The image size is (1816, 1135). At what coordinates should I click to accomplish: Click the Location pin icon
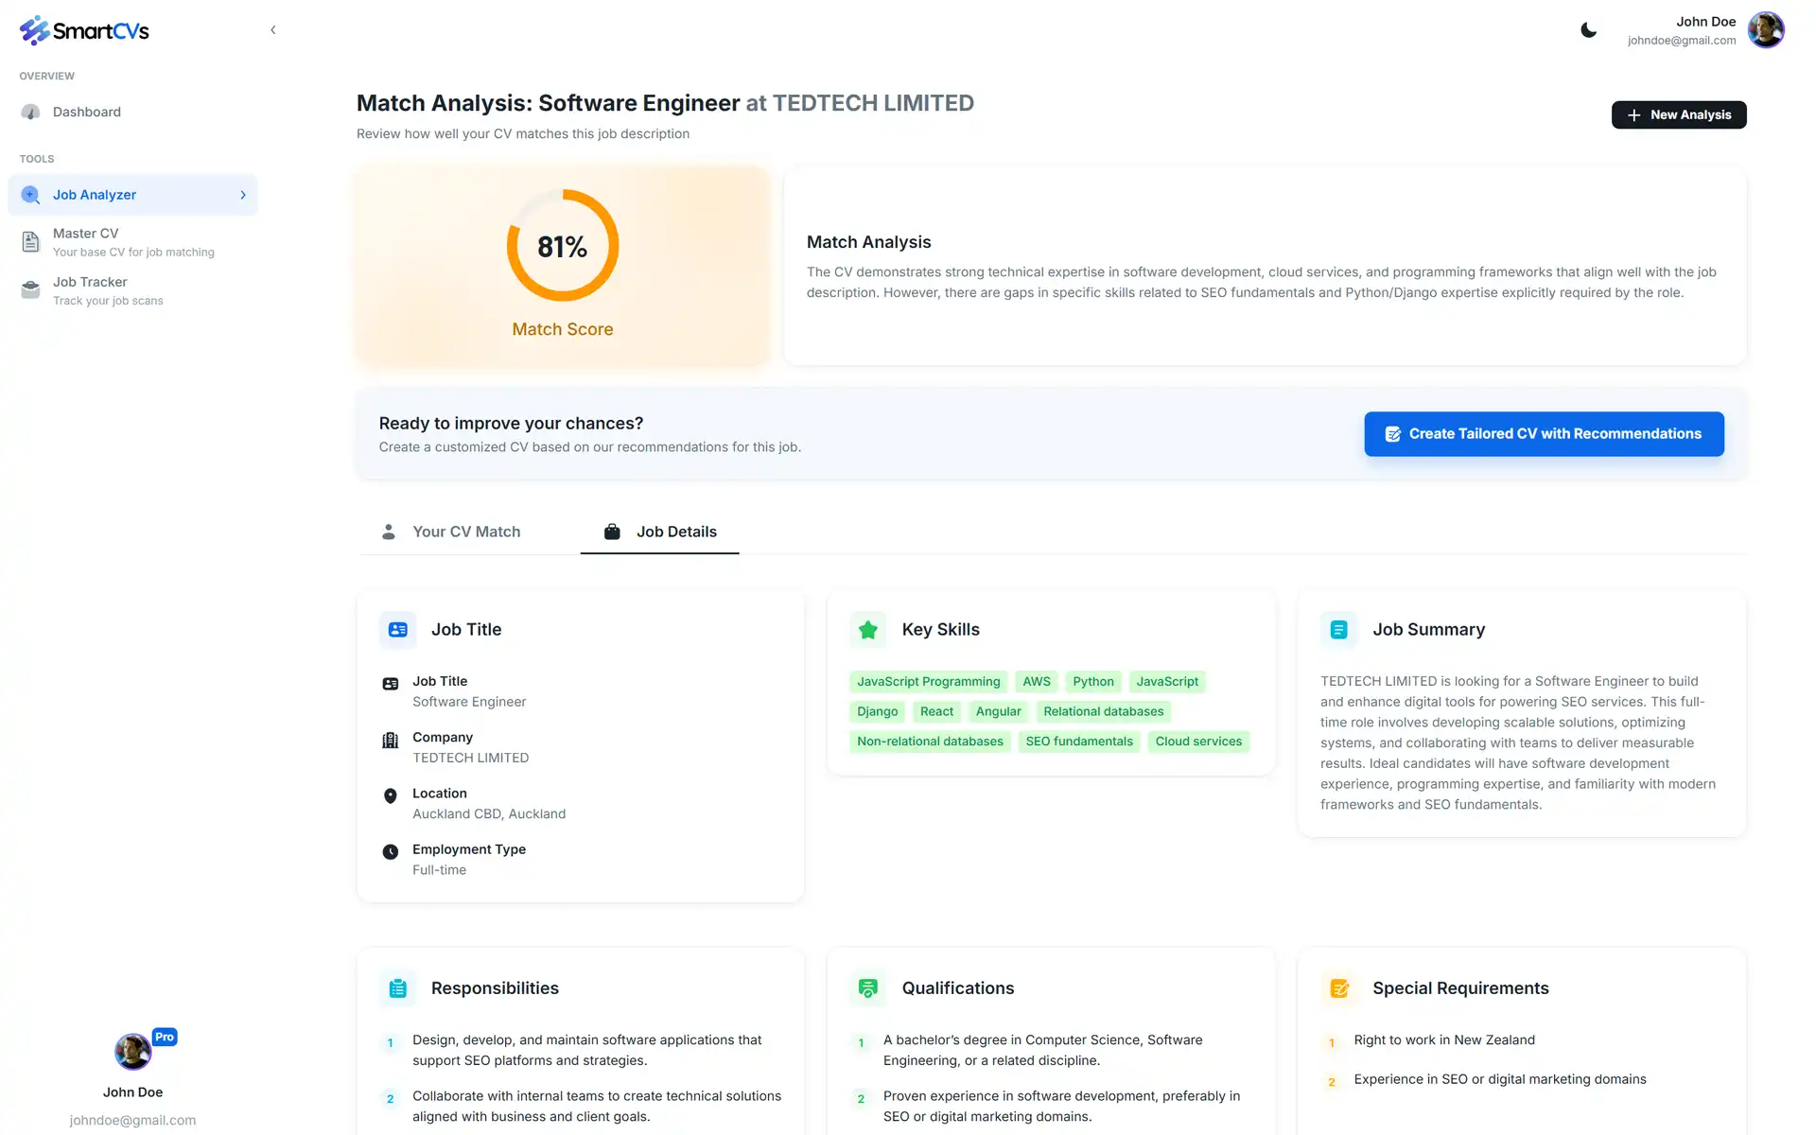coord(390,796)
